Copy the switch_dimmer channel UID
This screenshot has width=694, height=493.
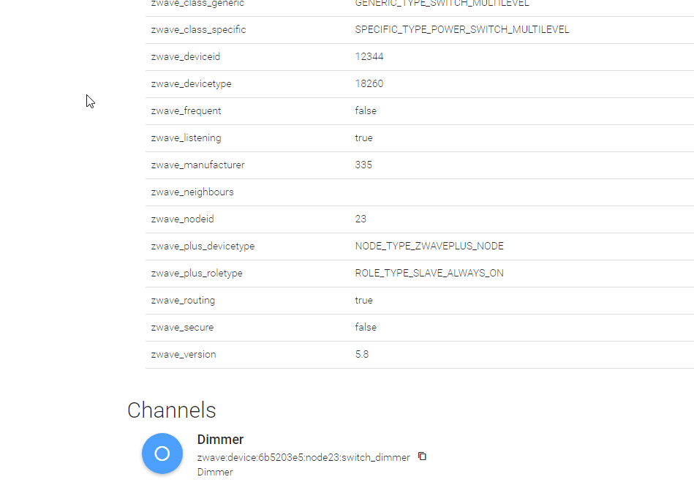click(422, 456)
